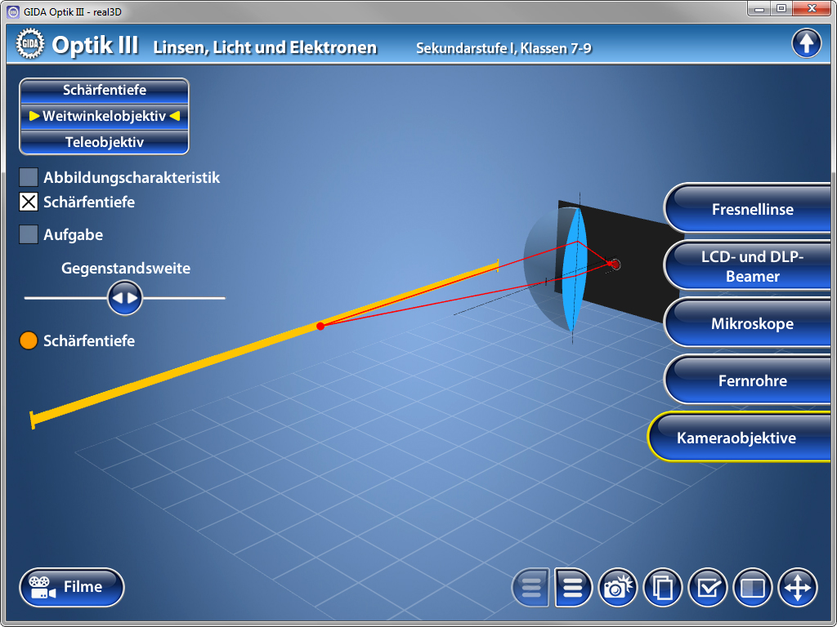Go to LCD- und DLP-Beamer

point(752,266)
